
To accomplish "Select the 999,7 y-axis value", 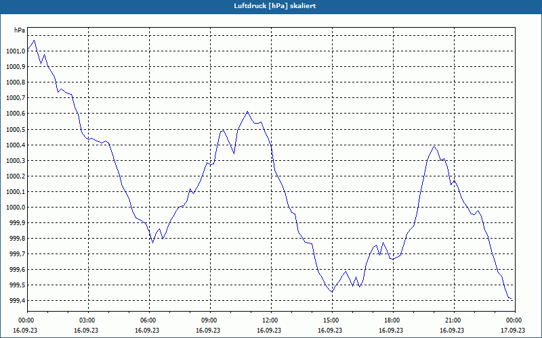I will point(17,254).
